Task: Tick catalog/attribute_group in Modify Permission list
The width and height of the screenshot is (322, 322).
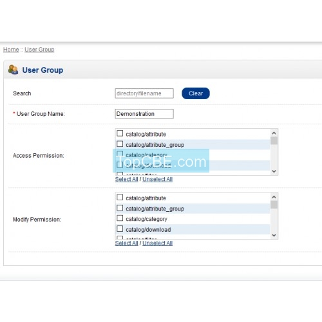Action: [120, 208]
